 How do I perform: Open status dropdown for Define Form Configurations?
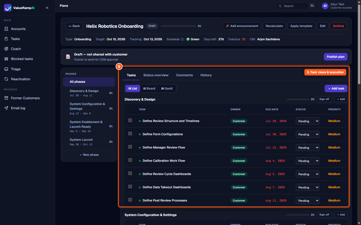pyautogui.click(x=307, y=134)
